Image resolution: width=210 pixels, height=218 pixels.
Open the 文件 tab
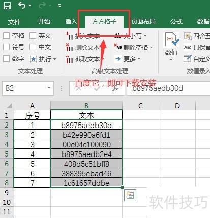click(x=14, y=22)
